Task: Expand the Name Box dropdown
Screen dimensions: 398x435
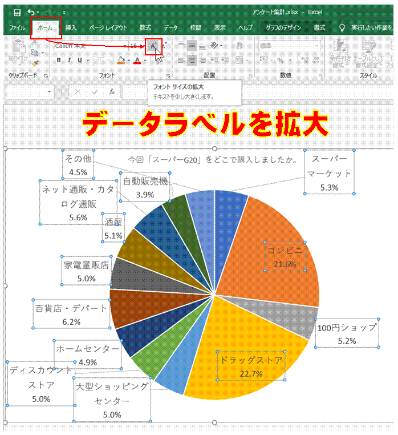Action: click(49, 92)
